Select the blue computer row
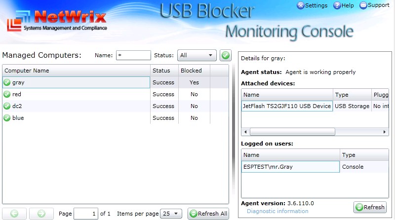395x220 pixels. click(116, 118)
